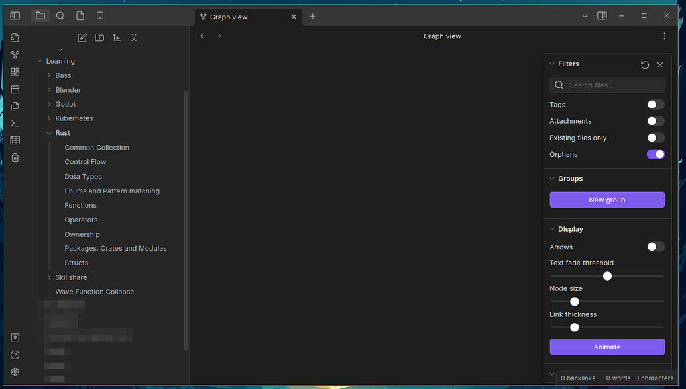Image resolution: width=686 pixels, height=389 pixels.
Task: Launch the terminal from the left ribbon
Action: click(x=15, y=123)
